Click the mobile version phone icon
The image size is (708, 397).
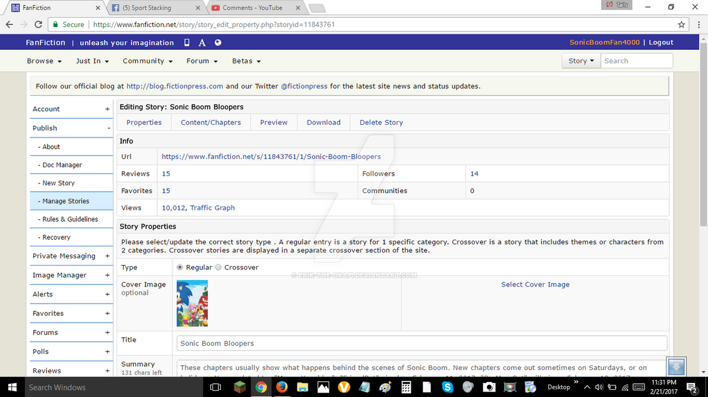point(187,43)
